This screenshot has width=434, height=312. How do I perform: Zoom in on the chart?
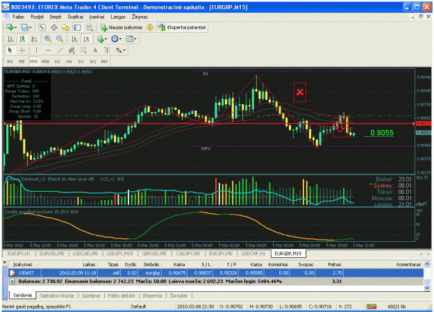click(48, 39)
